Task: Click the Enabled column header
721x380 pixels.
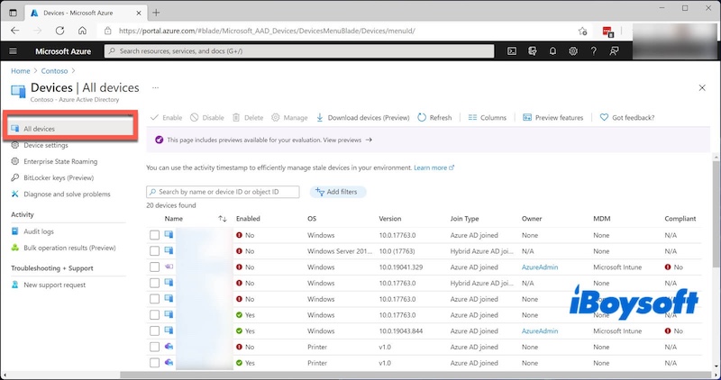Action: 248,219
